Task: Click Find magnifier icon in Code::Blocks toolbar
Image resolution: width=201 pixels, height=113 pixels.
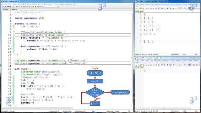Action: (27, 6)
